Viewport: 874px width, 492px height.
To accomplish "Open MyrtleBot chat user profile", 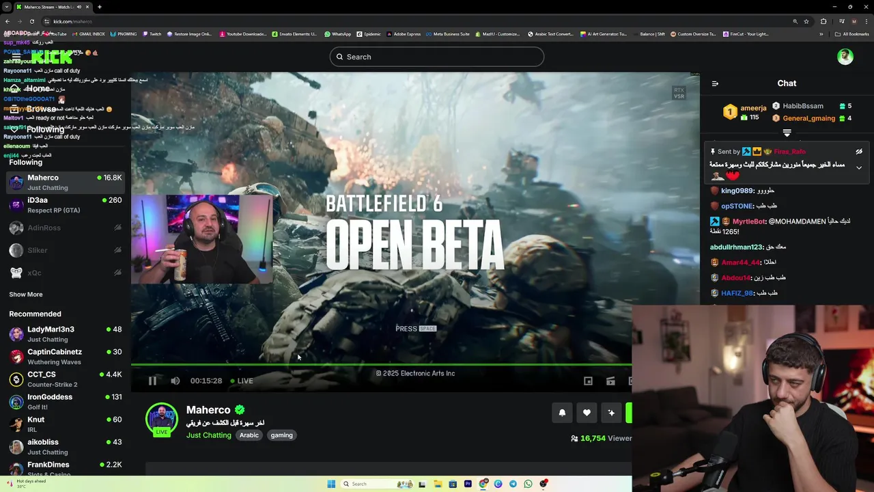I will (x=749, y=221).
